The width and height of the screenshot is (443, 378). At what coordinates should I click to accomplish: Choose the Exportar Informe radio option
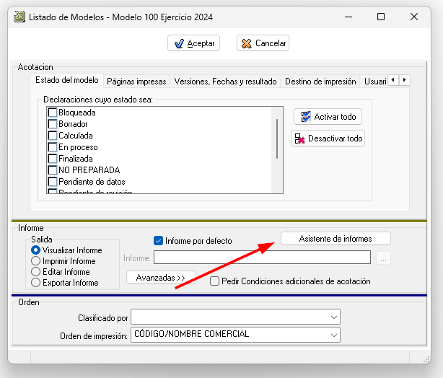pyautogui.click(x=35, y=283)
